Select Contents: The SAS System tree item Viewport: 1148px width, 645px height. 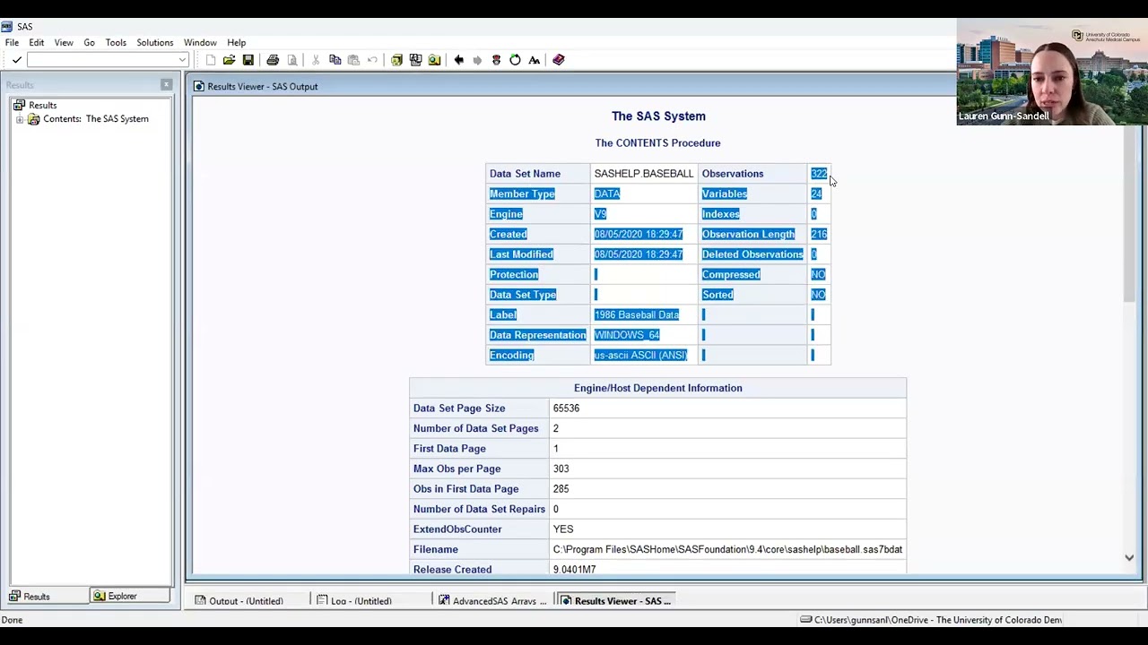[x=96, y=119]
